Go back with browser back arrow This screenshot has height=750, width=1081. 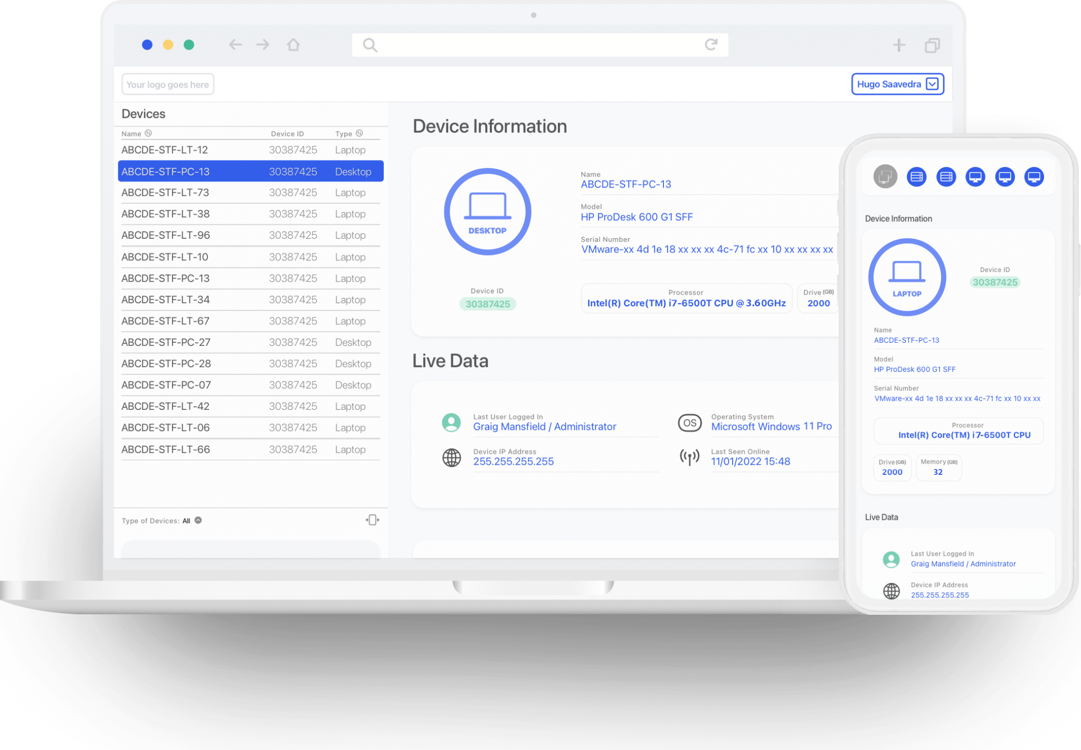[x=235, y=45]
